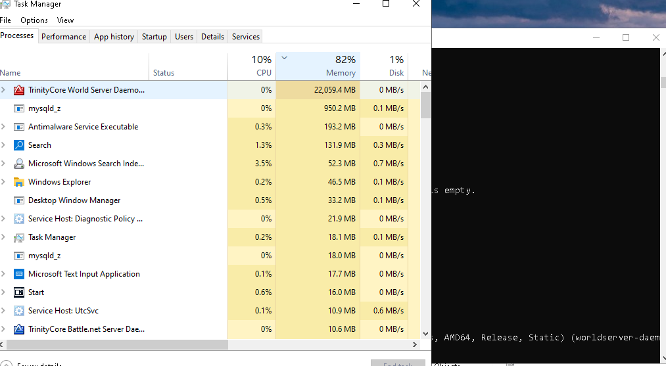Click the Desktop Window Manager icon

coord(18,200)
